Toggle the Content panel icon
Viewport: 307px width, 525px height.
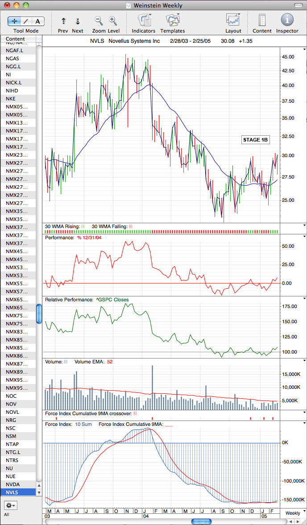pos(262,20)
